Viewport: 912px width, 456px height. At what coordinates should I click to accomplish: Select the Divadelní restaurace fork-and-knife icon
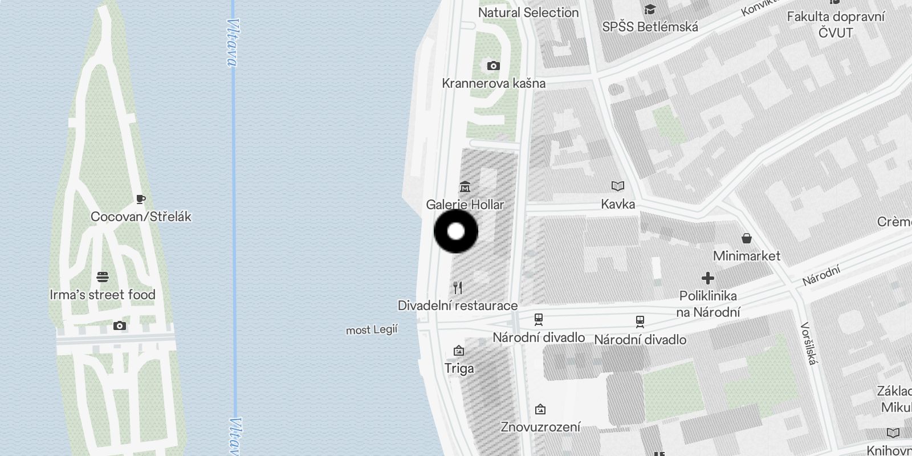pos(458,287)
